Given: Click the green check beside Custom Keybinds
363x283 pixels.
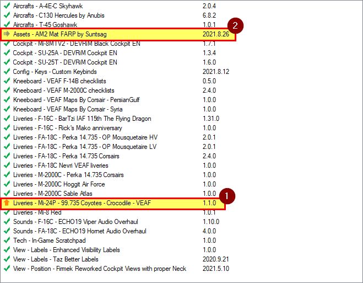Looking at the screenshot, I should tap(7, 72).
